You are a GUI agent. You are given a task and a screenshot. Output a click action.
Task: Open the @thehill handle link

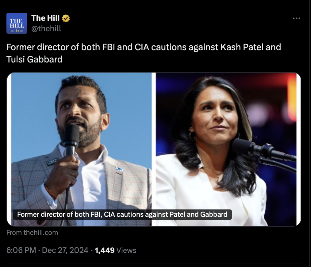click(46, 28)
